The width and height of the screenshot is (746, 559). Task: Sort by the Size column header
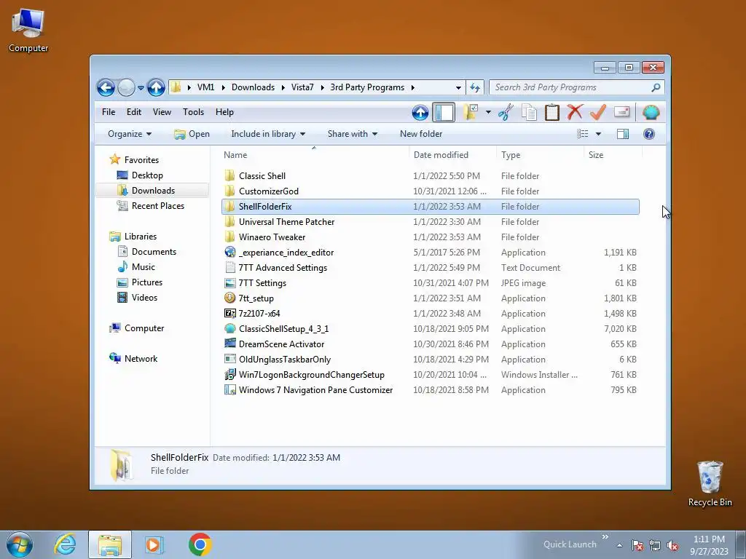(x=613, y=155)
